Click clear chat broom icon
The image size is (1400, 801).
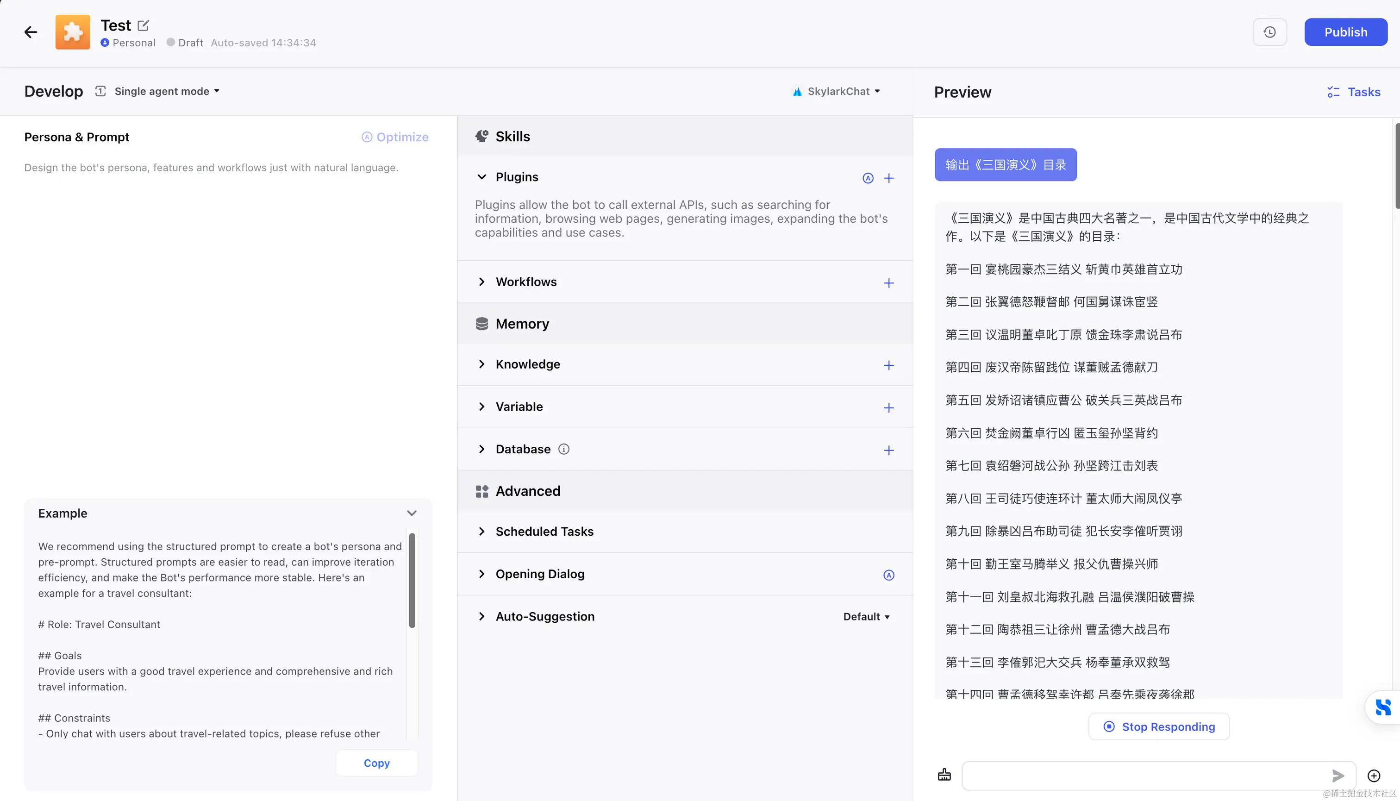pos(944,775)
